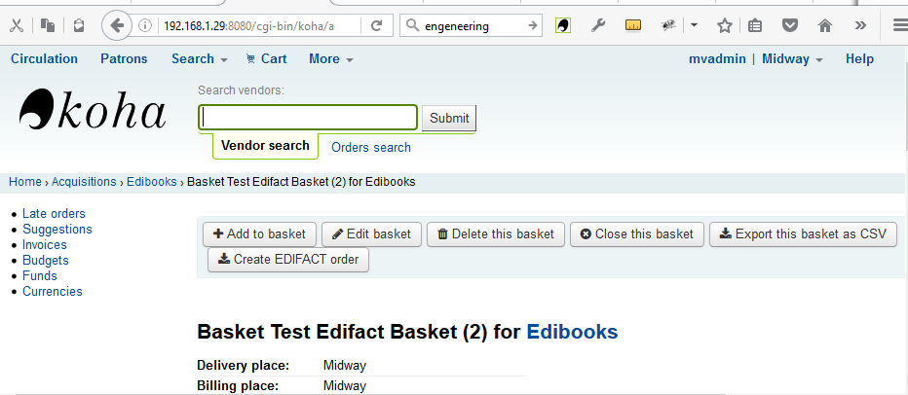Switch to the Orders search tab
Viewport: 908px width, 395px height.
[371, 148]
